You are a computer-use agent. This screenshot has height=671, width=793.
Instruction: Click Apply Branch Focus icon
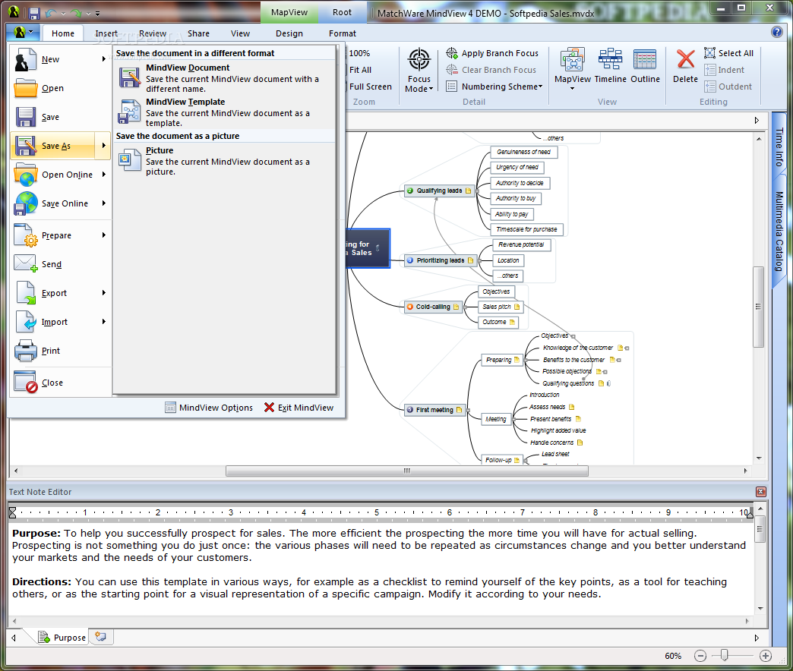(x=452, y=53)
